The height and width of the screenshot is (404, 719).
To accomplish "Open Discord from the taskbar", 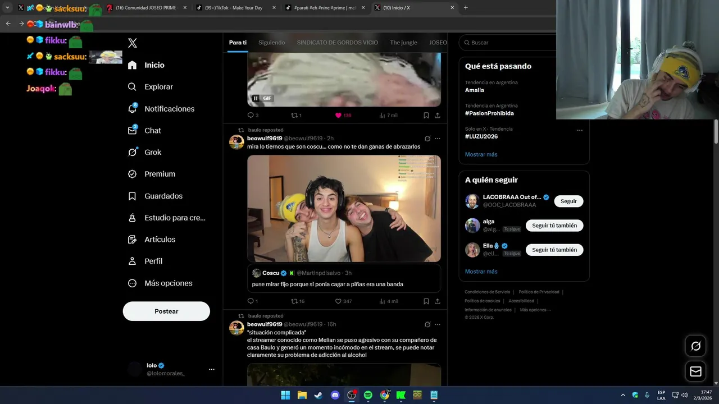I will (335, 395).
